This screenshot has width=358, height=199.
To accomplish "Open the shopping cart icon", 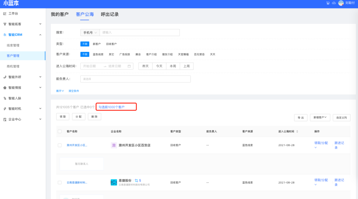I will pos(328,3).
